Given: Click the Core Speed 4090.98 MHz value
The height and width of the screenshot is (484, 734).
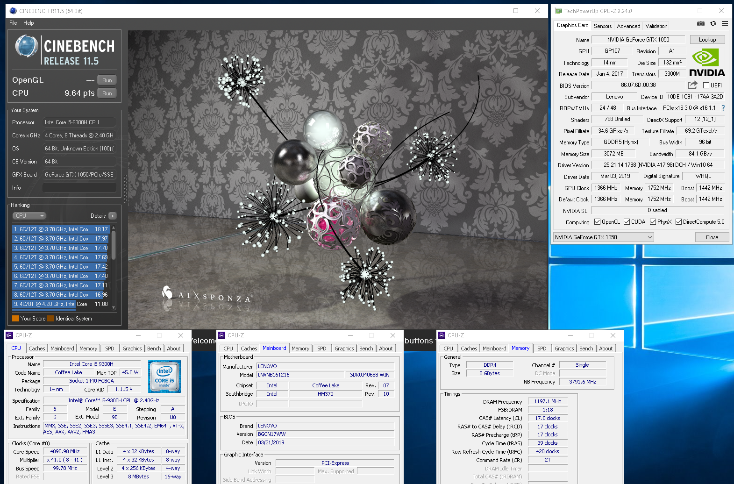Looking at the screenshot, I should (65, 452).
